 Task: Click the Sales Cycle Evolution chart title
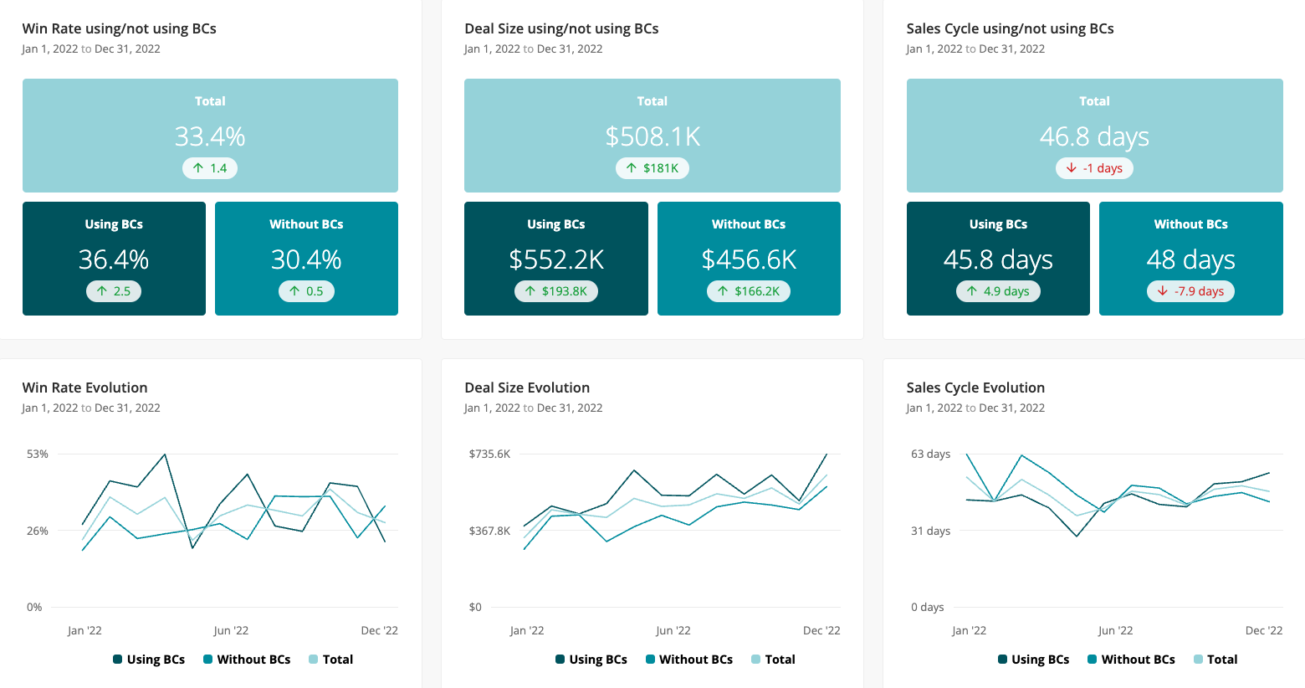click(975, 388)
